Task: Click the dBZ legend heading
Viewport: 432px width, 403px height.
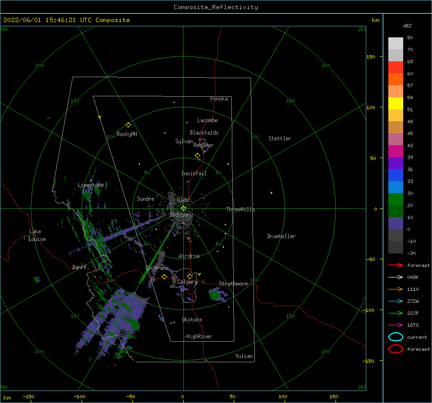Action: click(x=407, y=25)
